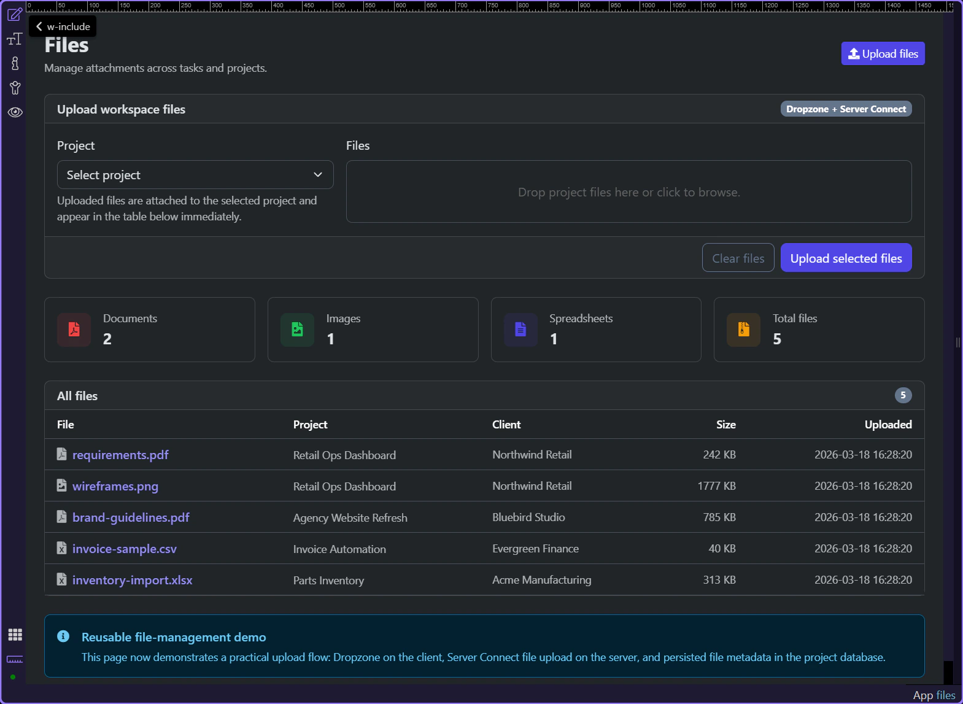Click the green Images card icon
963x704 pixels.
(x=297, y=330)
